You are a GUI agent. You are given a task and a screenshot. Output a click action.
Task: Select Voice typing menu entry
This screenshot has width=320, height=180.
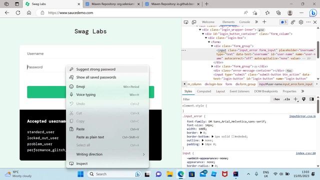click(107, 94)
